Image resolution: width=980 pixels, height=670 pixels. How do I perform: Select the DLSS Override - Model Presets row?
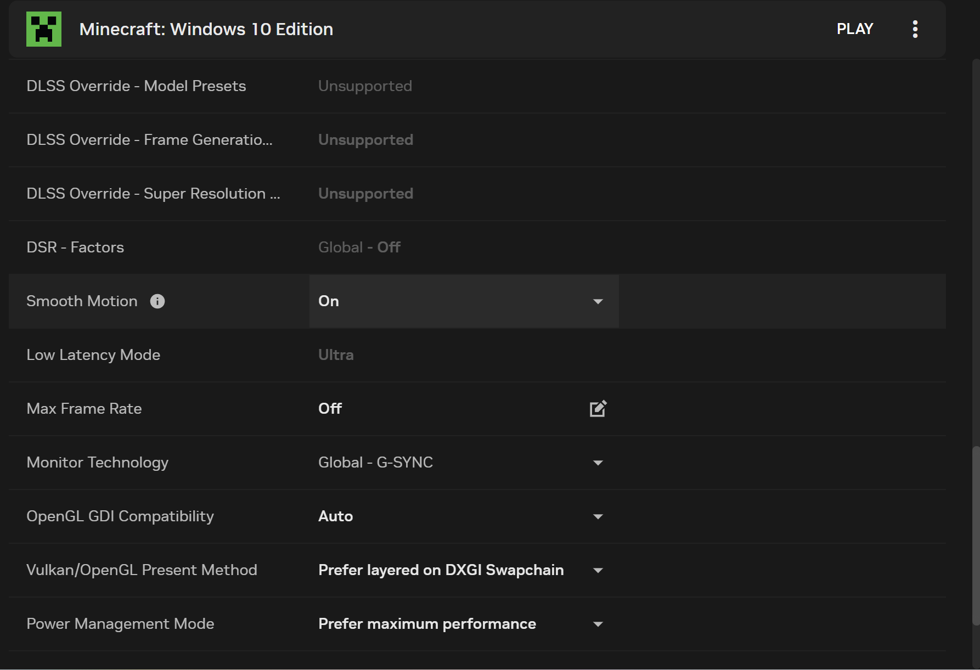coord(136,86)
